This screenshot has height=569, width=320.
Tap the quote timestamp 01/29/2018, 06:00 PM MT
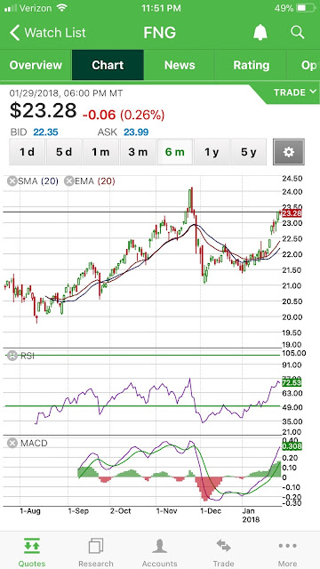click(x=66, y=93)
